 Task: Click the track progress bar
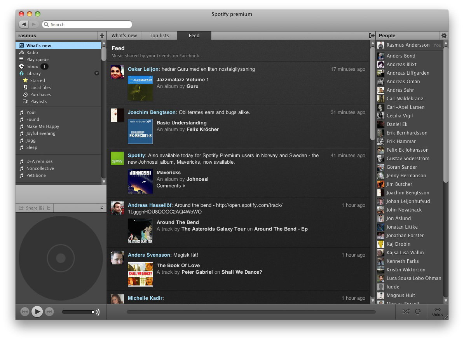point(251,312)
